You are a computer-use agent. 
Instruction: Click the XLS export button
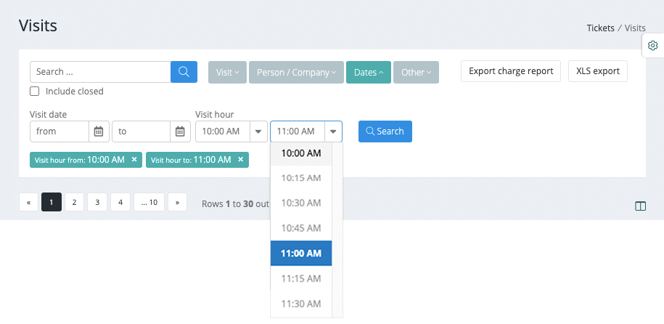coord(597,71)
